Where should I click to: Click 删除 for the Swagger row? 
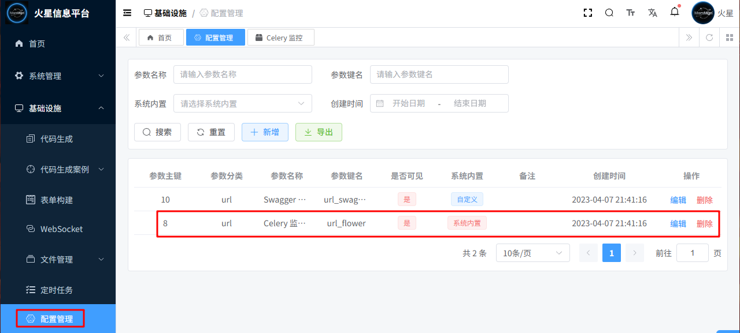tap(705, 200)
